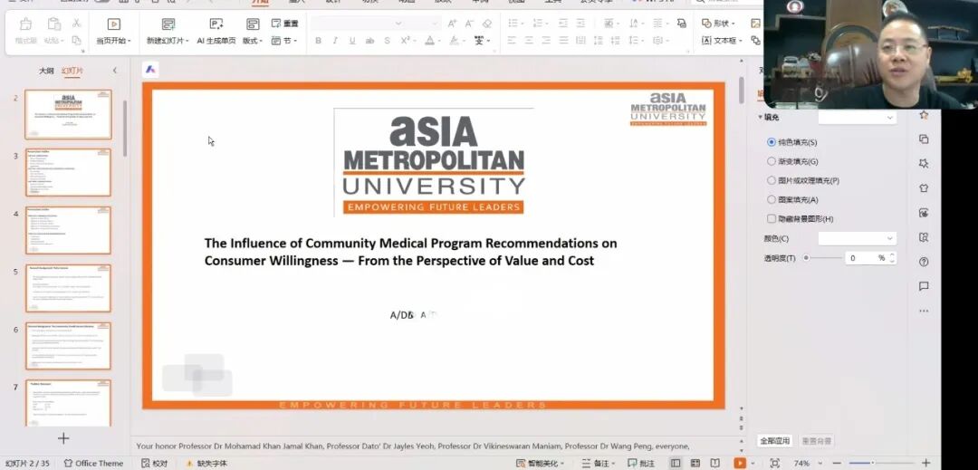The width and height of the screenshot is (978, 470).
Task: Click the AI 生成单页 icon
Action: tap(216, 24)
